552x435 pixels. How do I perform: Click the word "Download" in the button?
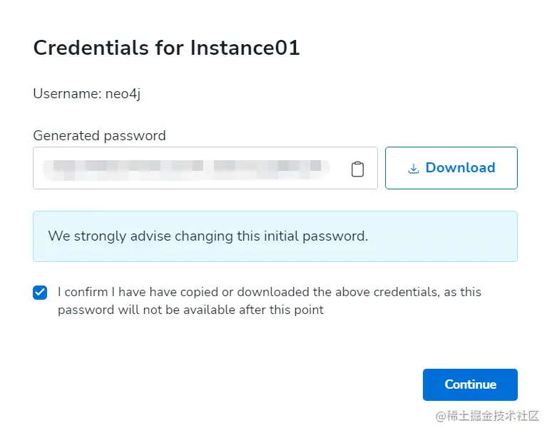[x=460, y=168]
